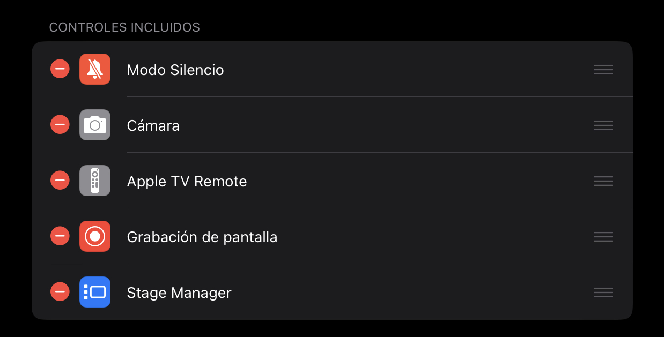This screenshot has width=664, height=337.
Task: Select the Modo Silencio label
Action: (175, 70)
